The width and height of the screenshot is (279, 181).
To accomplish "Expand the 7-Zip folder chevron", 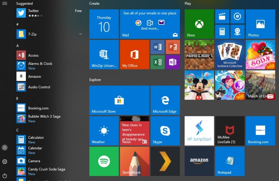I will 80,34.
